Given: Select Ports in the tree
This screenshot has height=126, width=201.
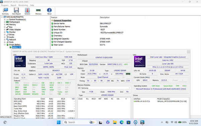Looking at the screenshot, I should coord(11,42).
